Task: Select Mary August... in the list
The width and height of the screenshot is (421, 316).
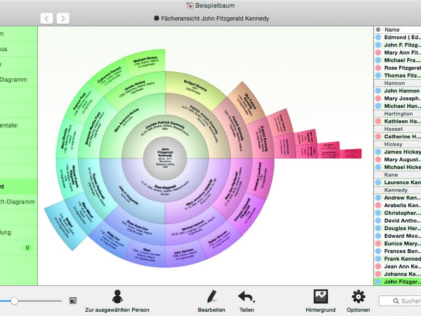Action: [397, 160]
